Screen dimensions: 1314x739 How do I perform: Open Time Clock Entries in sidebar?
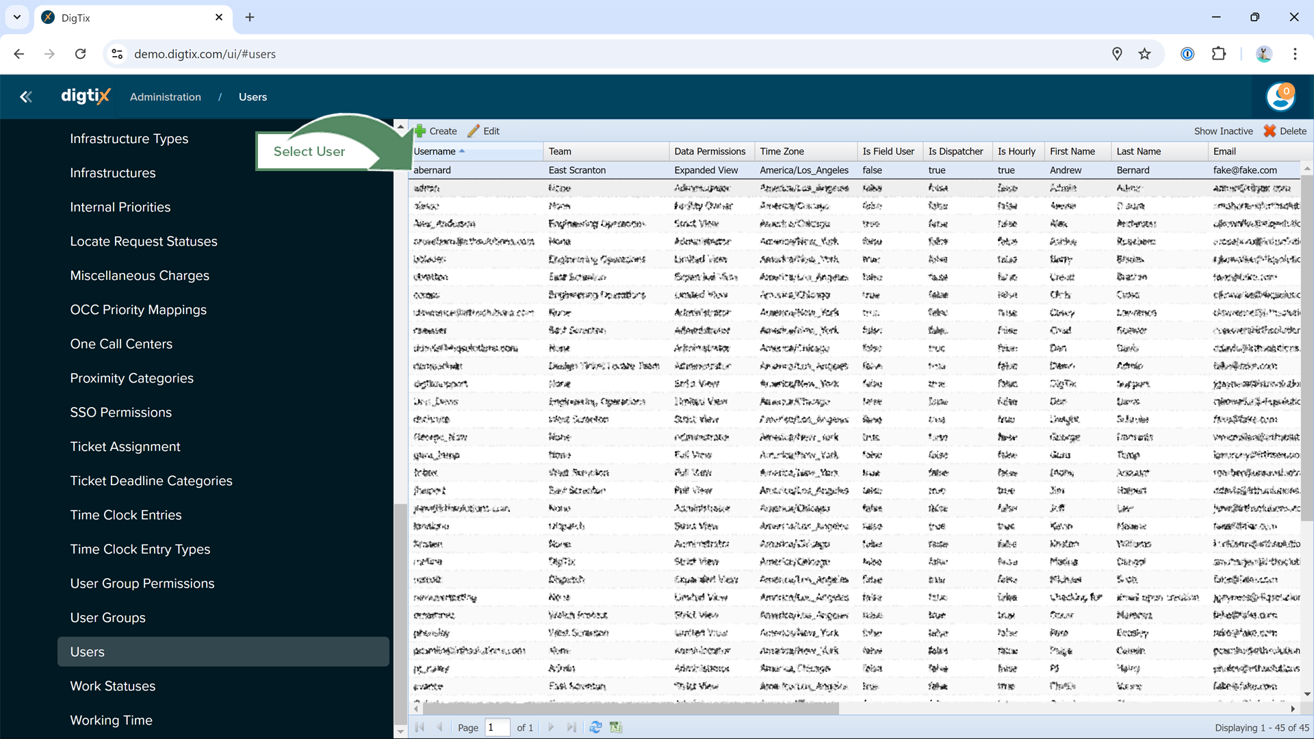click(x=125, y=515)
